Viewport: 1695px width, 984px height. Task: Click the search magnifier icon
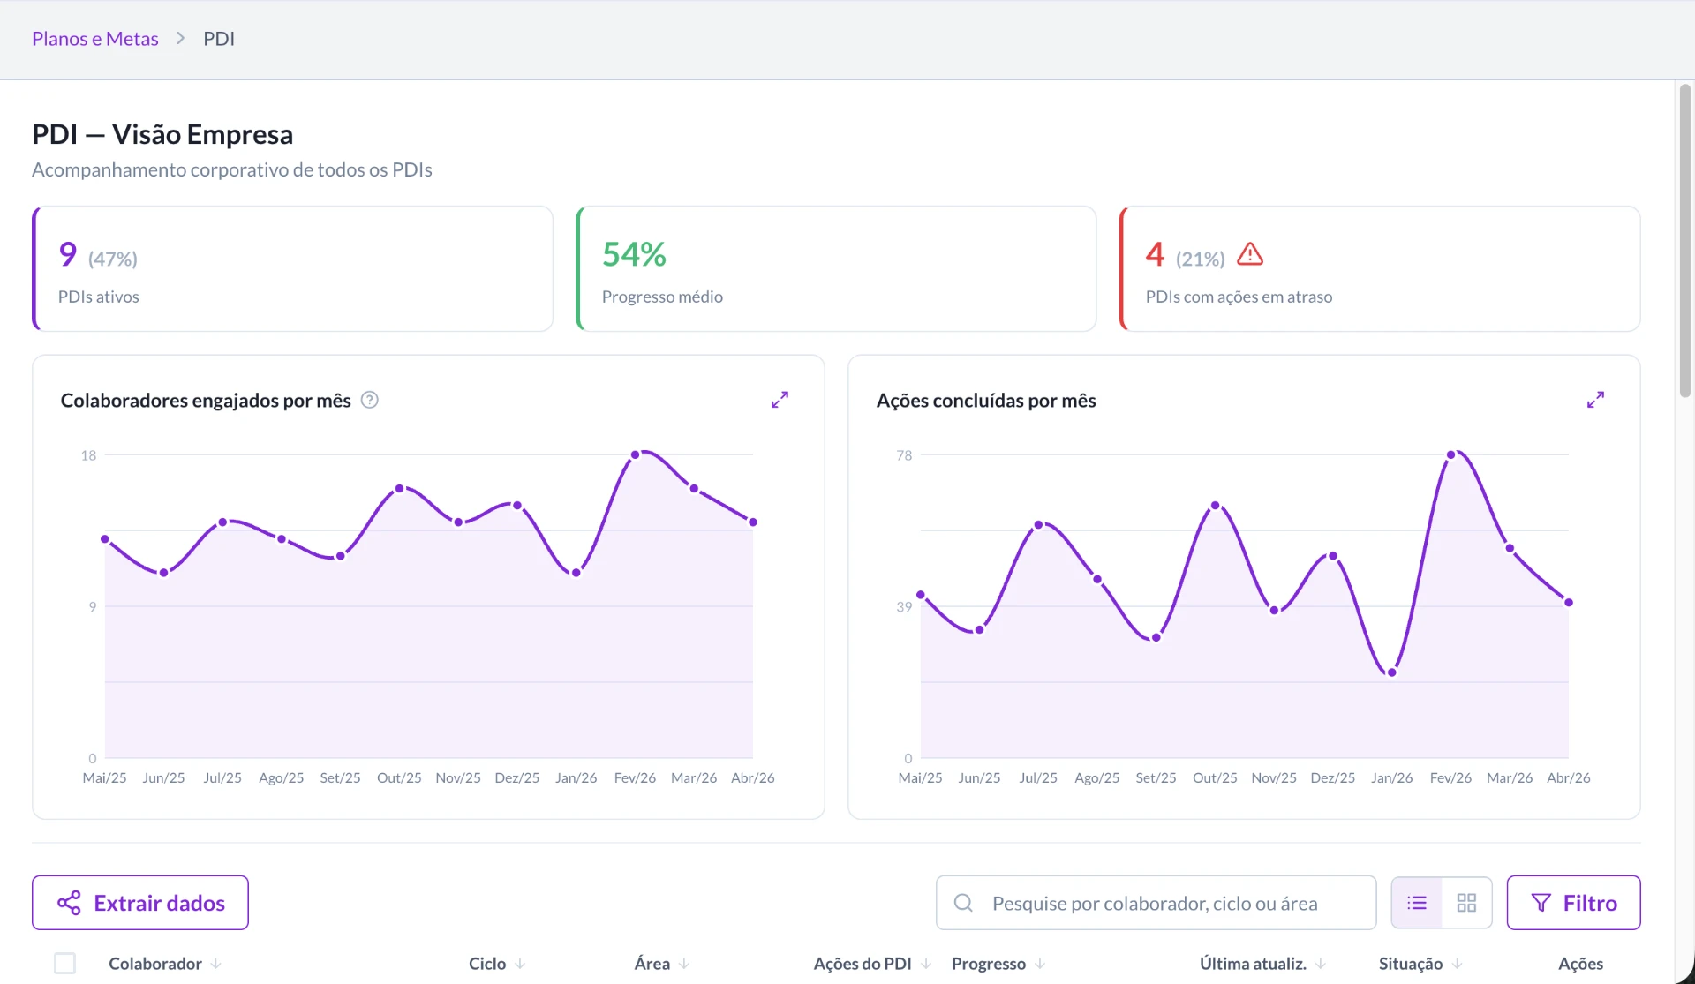963,903
